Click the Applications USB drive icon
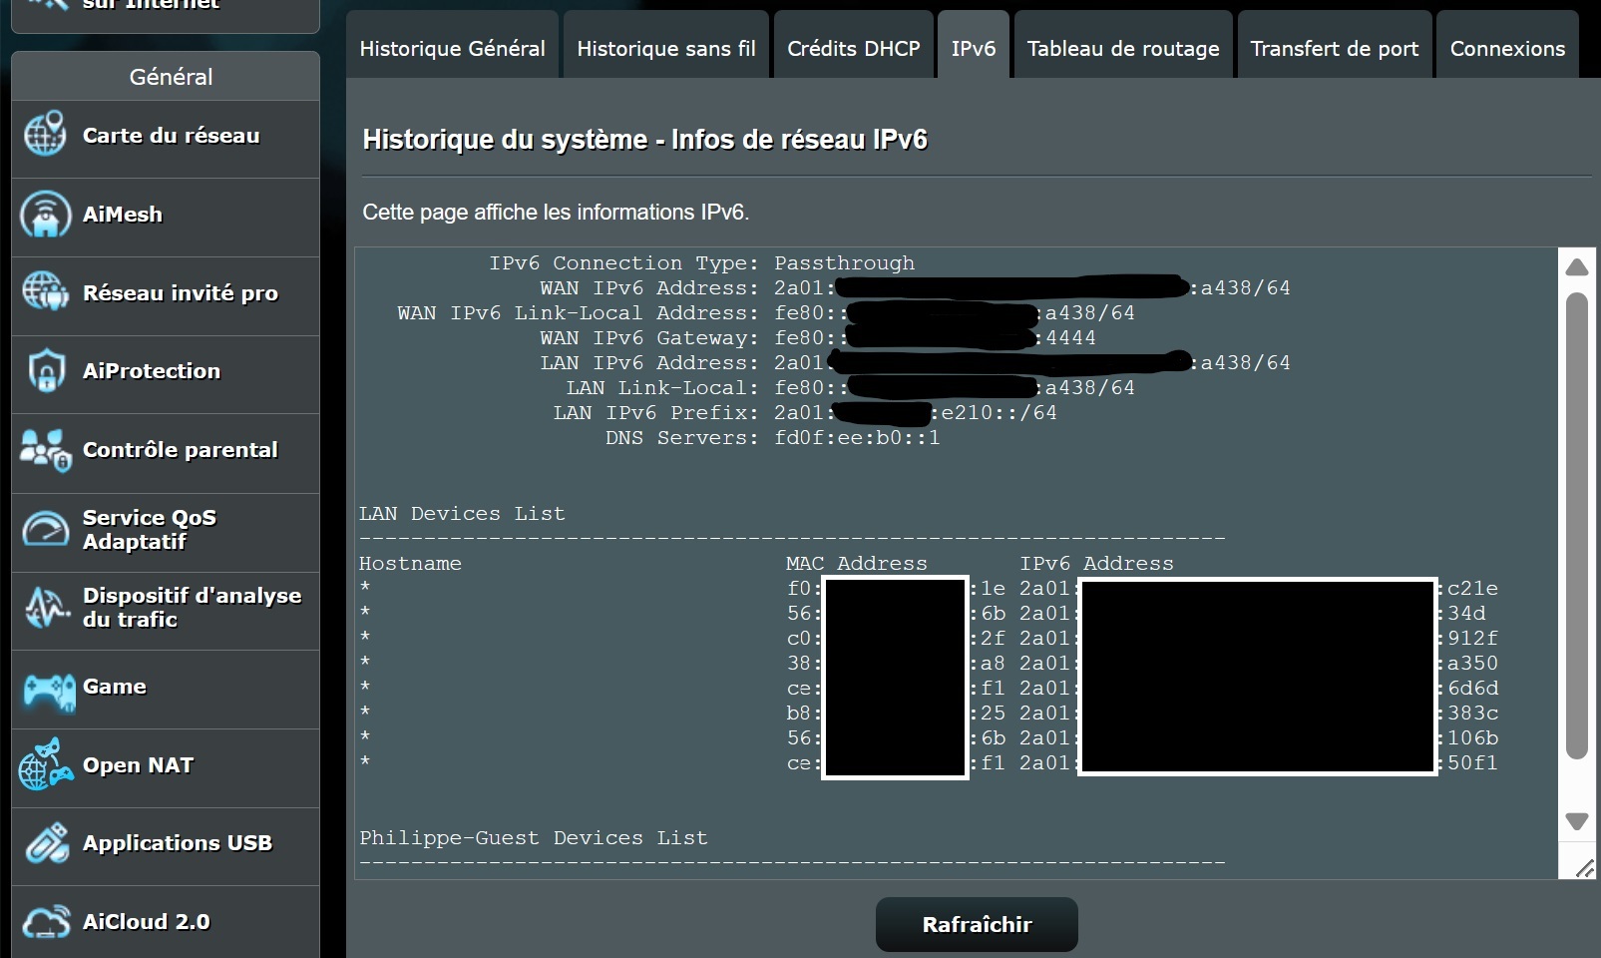This screenshot has height=958, width=1601. tap(46, 843)
